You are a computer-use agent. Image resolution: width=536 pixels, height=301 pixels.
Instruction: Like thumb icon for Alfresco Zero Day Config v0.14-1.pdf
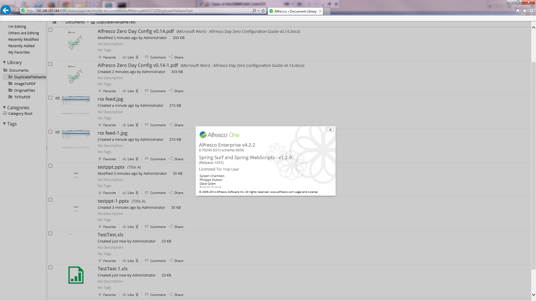tap(124, 91)
